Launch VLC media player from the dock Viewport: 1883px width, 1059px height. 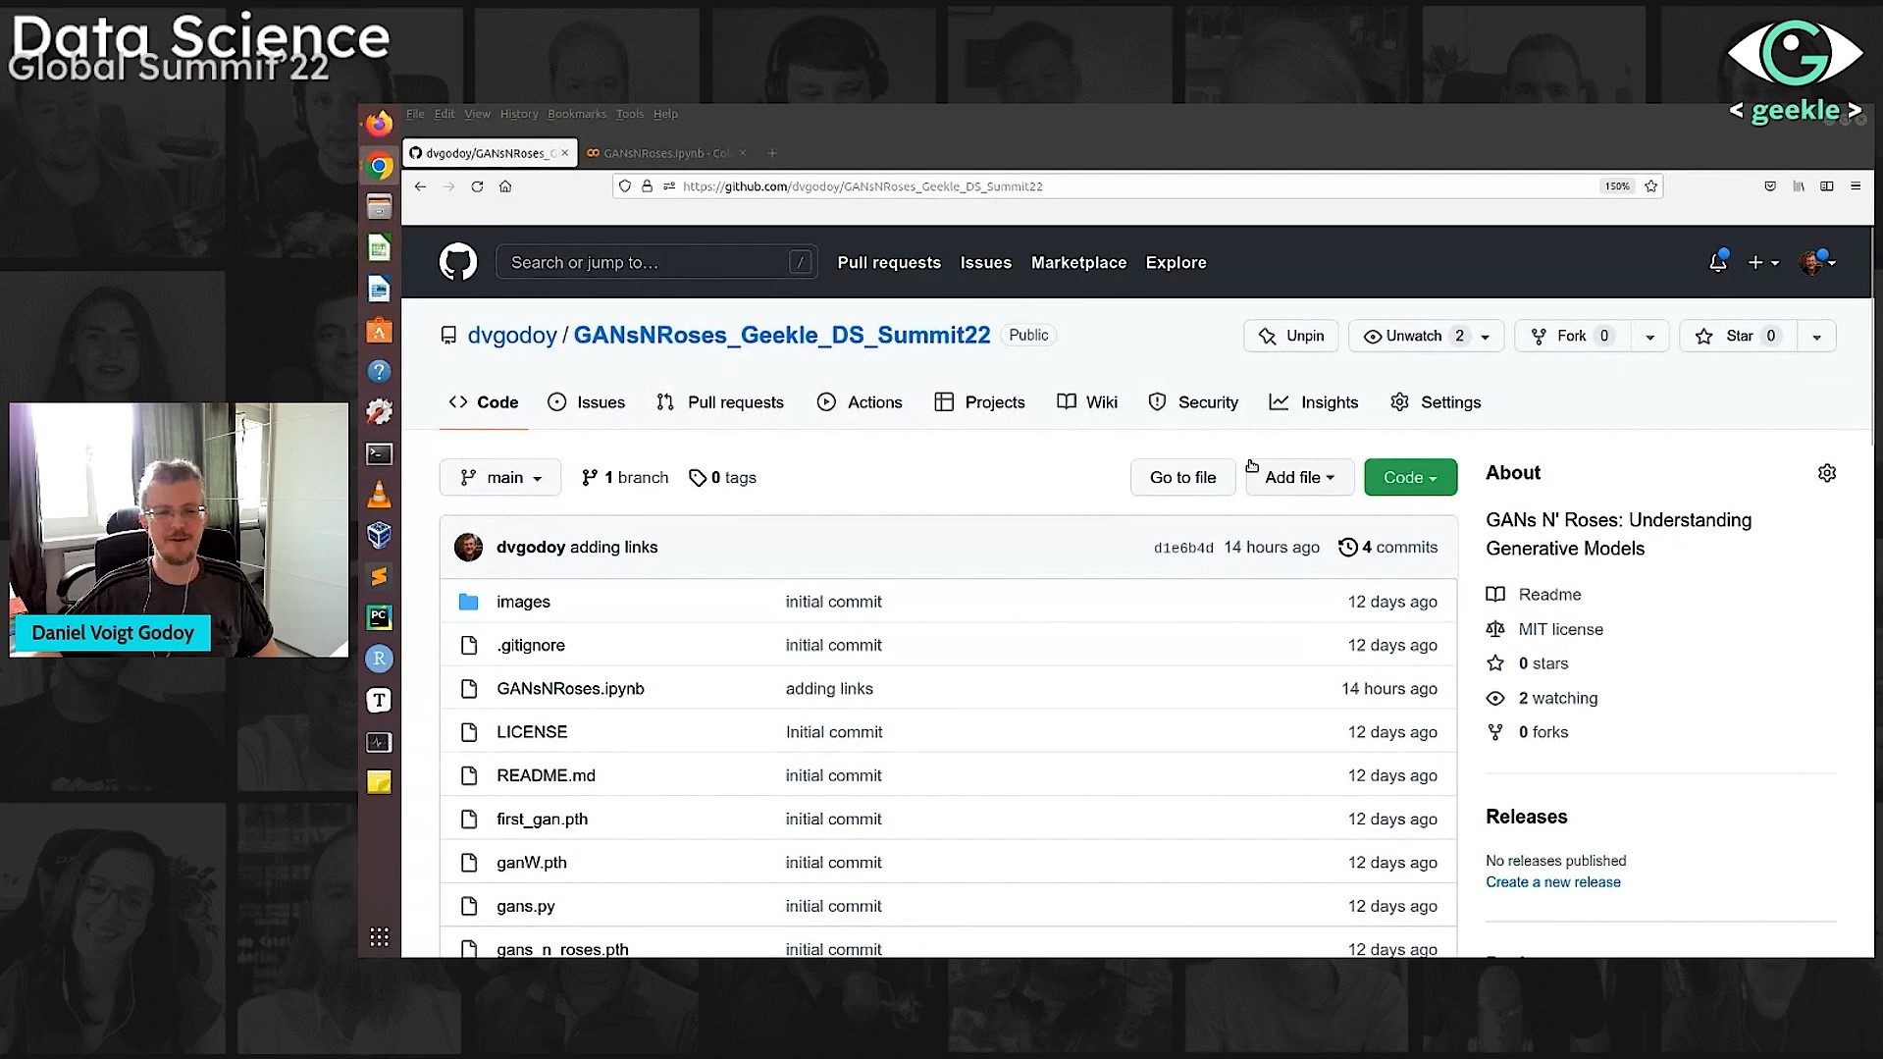coord(380,495)
